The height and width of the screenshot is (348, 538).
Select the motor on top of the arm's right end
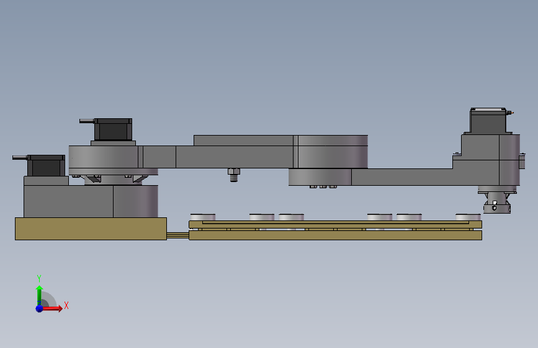[488, 121]
